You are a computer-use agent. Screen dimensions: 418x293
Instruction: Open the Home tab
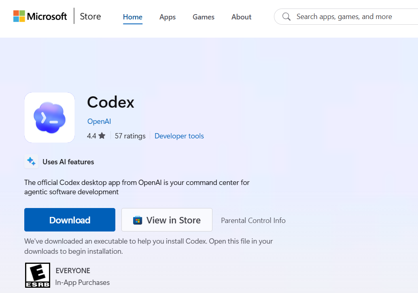tap(132, 17)
